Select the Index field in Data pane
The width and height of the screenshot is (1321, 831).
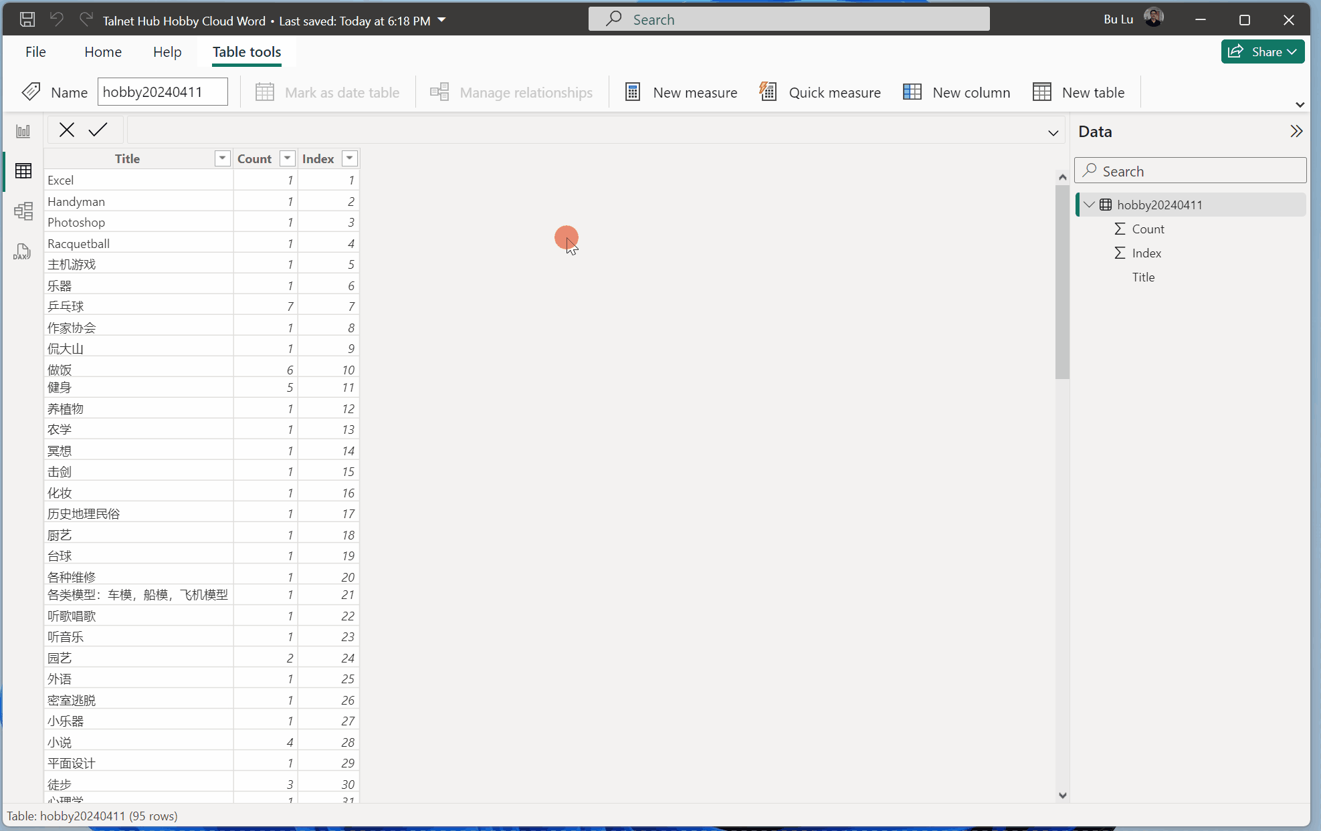[x=1146, y=253]
